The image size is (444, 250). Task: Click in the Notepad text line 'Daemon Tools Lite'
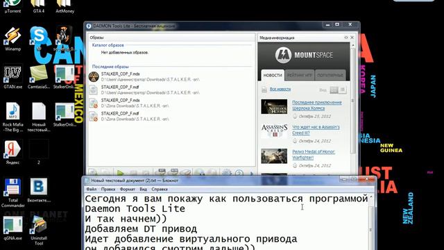click(x=135, y=208)
